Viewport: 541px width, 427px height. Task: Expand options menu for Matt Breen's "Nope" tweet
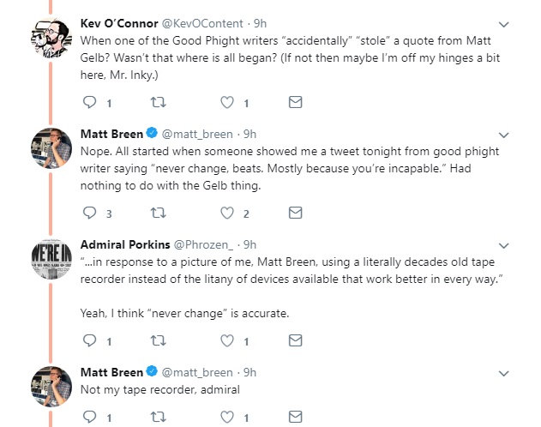[504, 135]
